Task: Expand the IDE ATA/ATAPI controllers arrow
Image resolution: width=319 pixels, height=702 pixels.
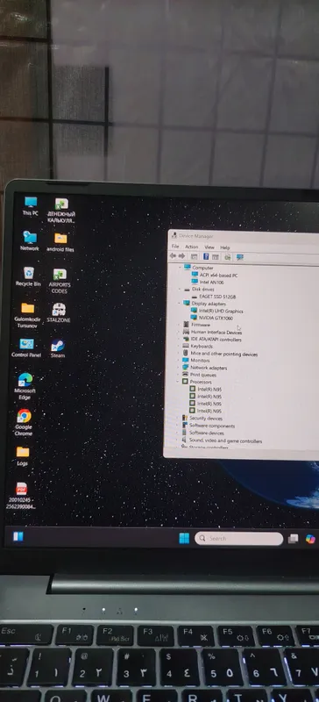Action: point(179,339)
